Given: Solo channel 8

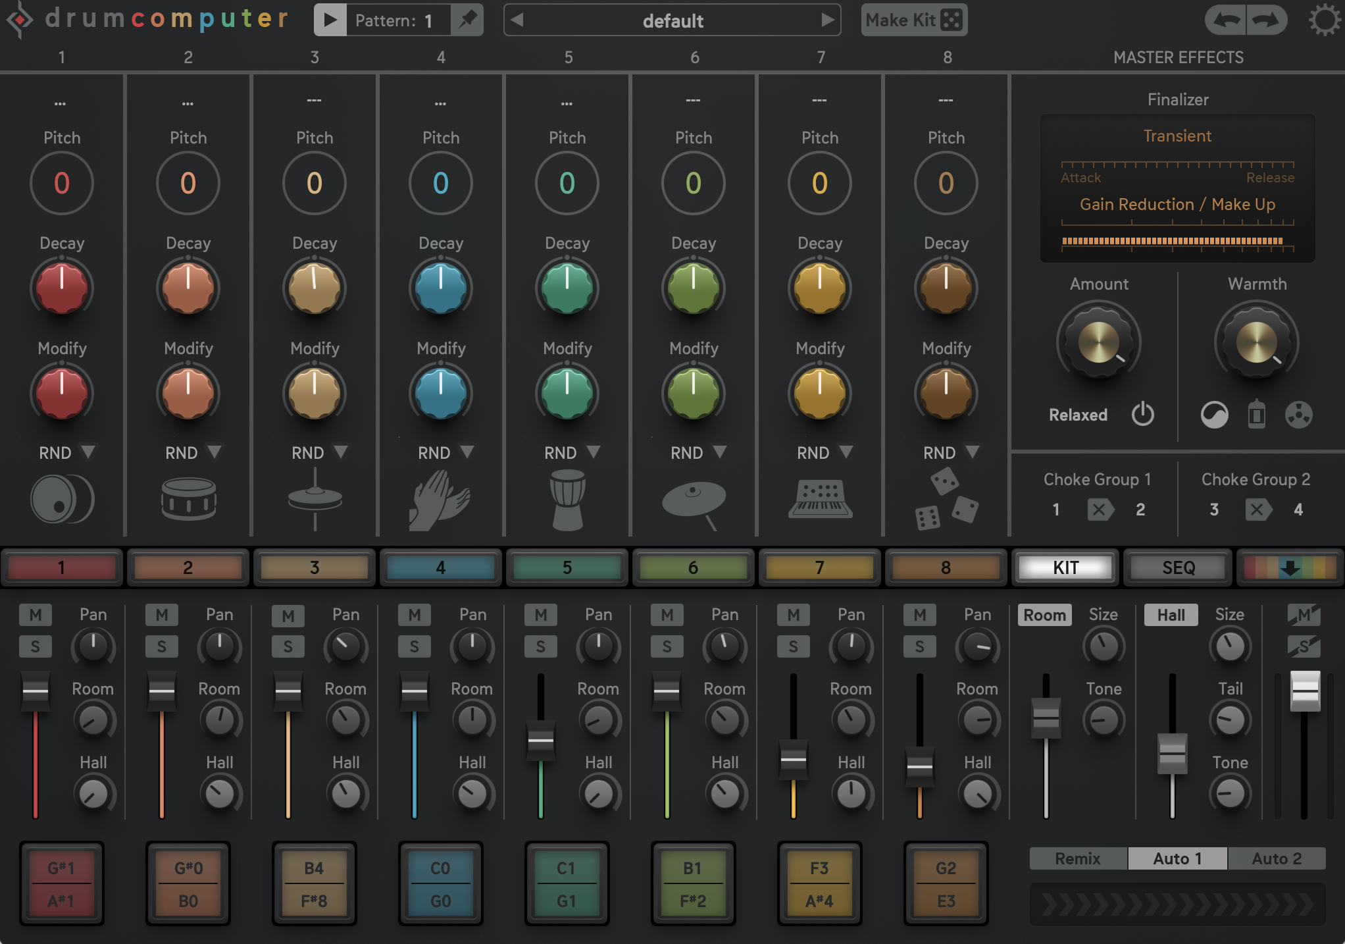Looking at the screenshot, I should pyautogui.click(x=920, y=646).
